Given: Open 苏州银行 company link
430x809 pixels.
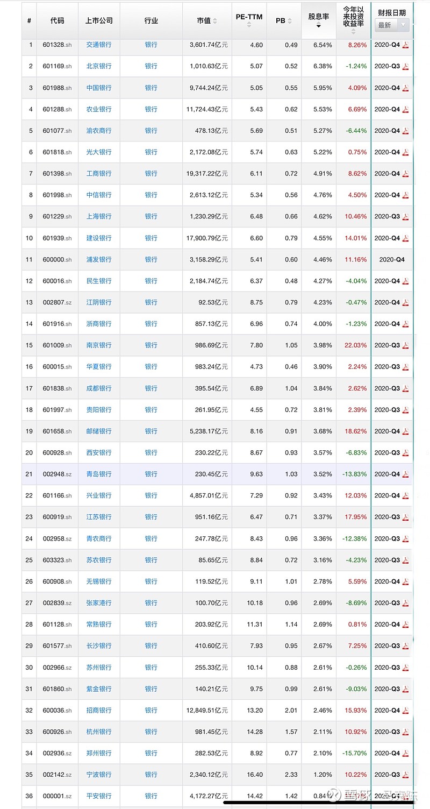Looking at the screenshot, I should point(99,668).
